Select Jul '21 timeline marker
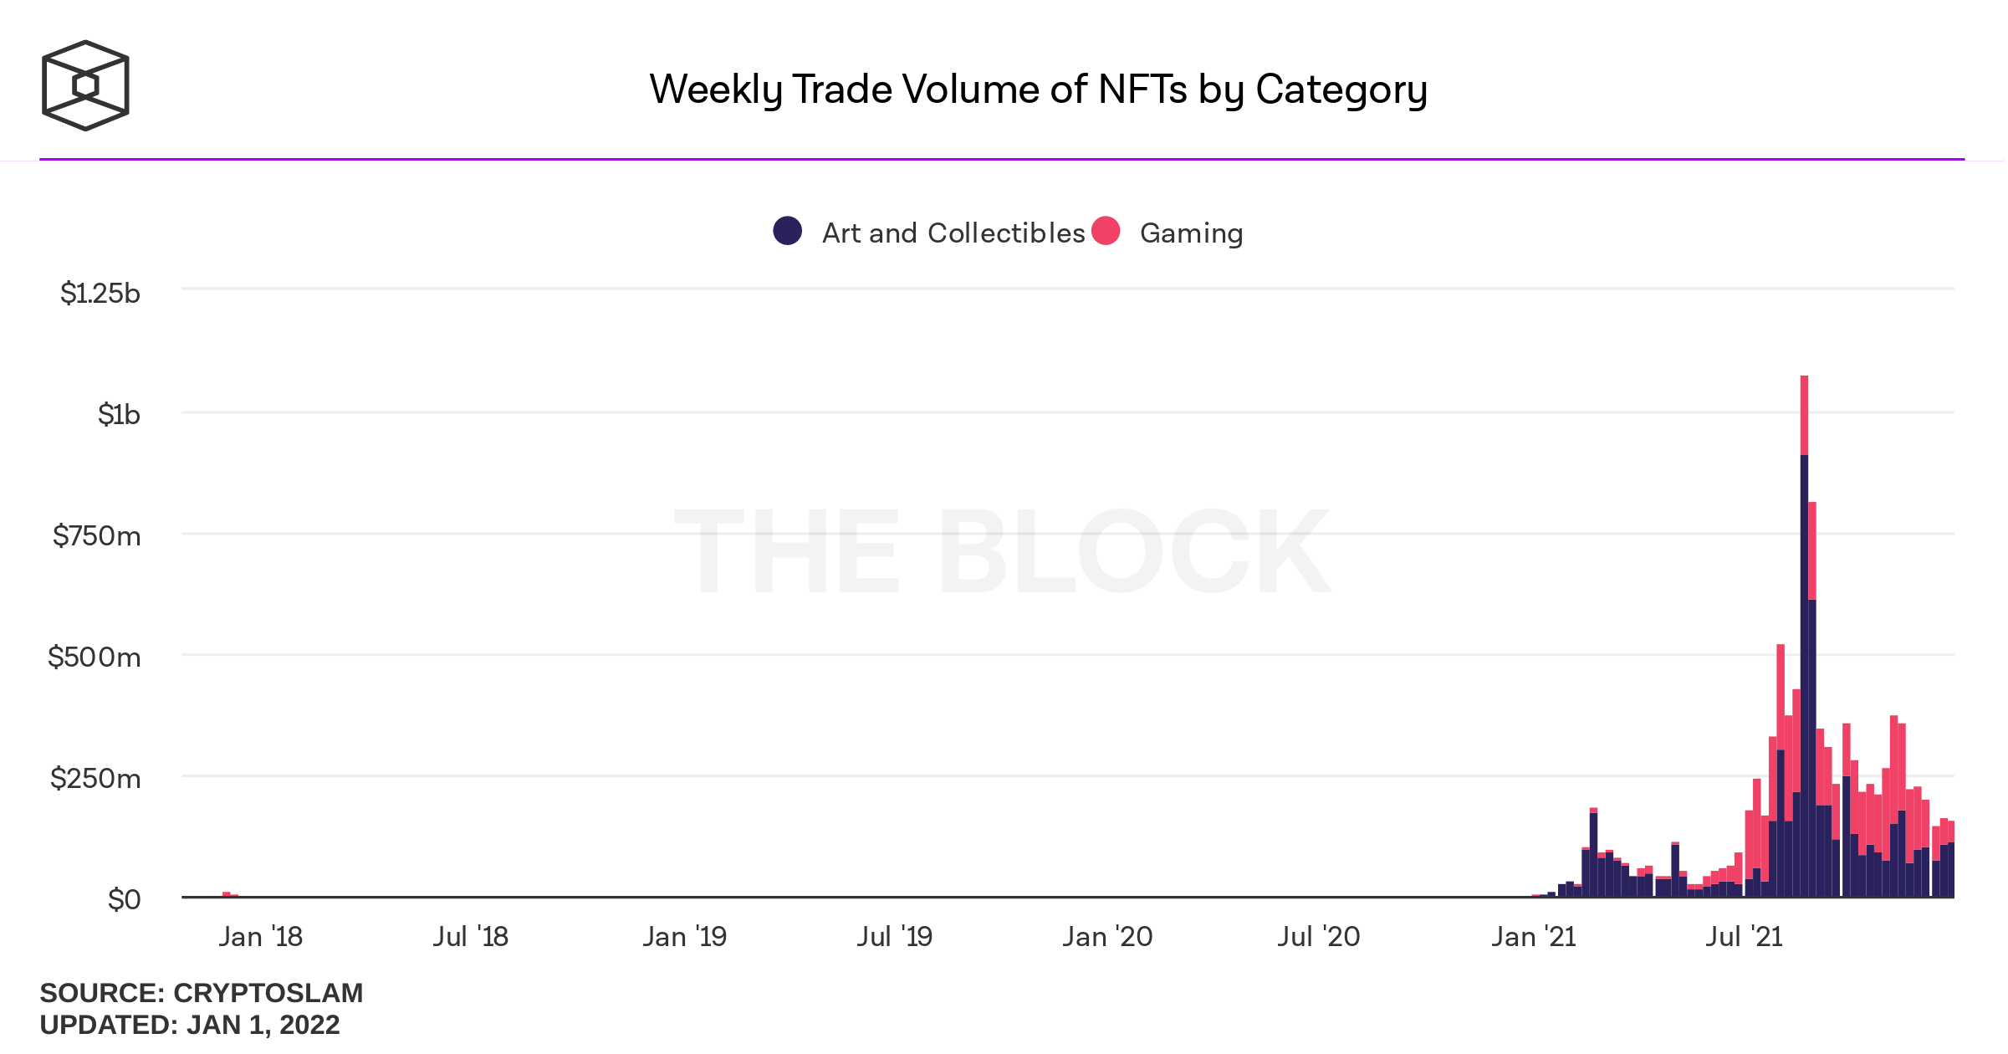This screenshot has width=2008, height=1054. (1744, 937)
